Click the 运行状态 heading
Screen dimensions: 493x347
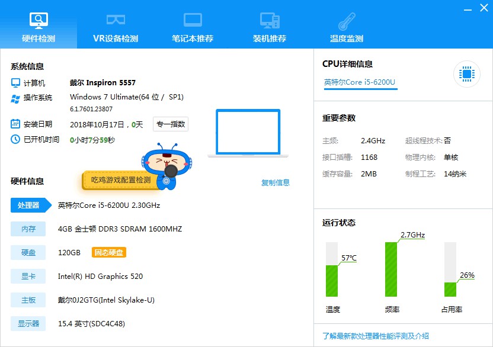[x=339, y=223]
